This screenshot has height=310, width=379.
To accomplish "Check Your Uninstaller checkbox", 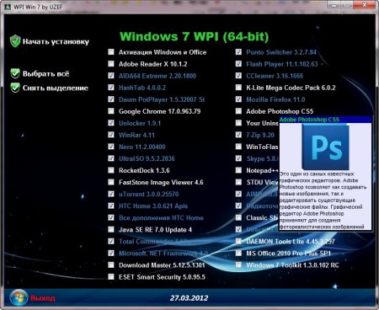I will (x=238, y=123).
